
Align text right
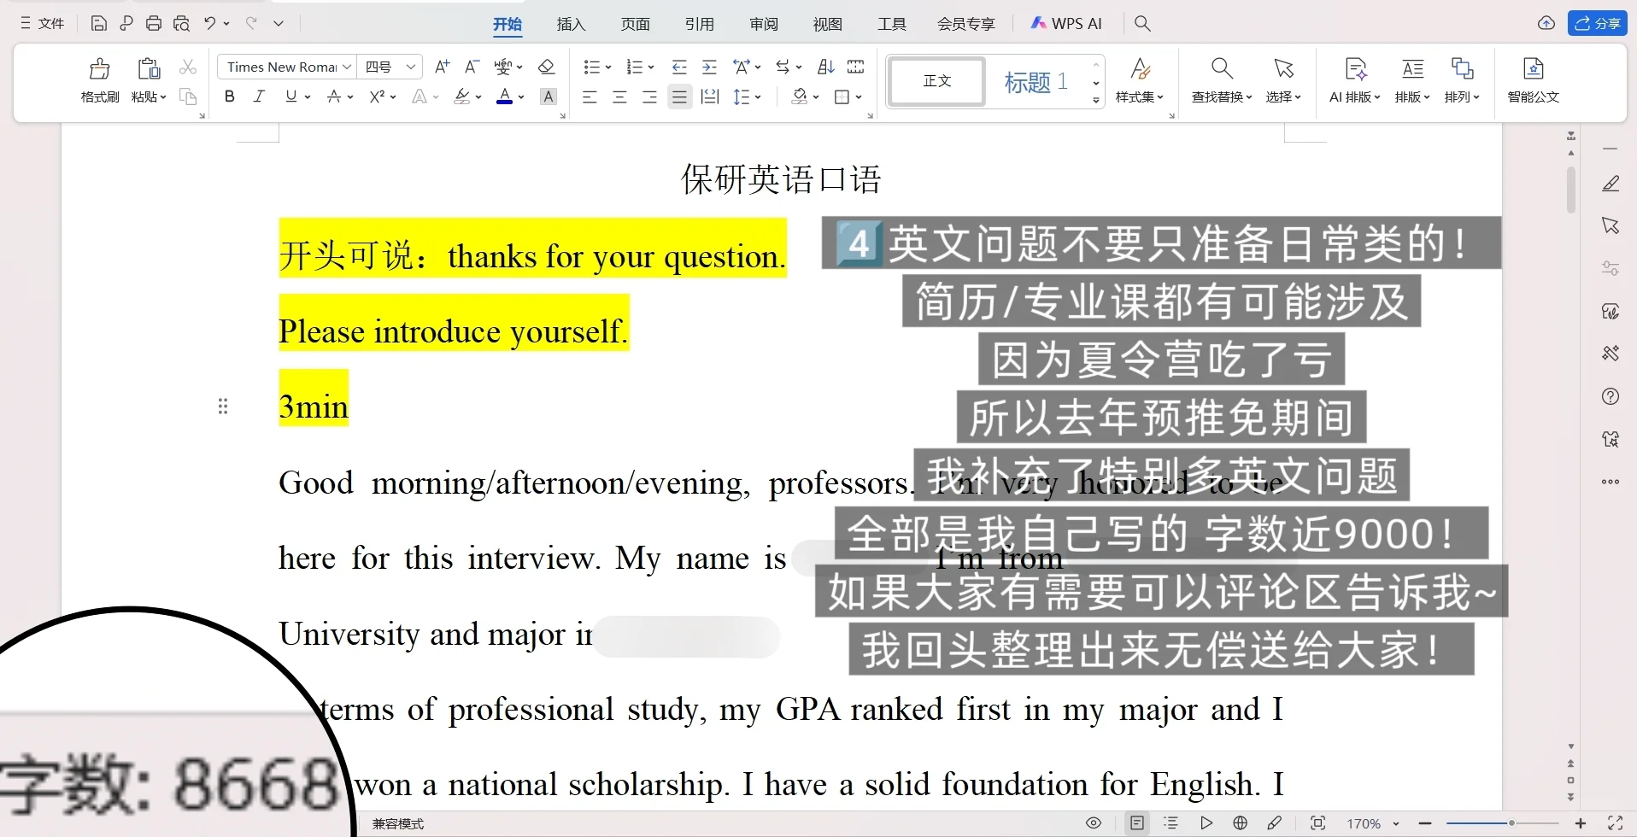[649, 97]
